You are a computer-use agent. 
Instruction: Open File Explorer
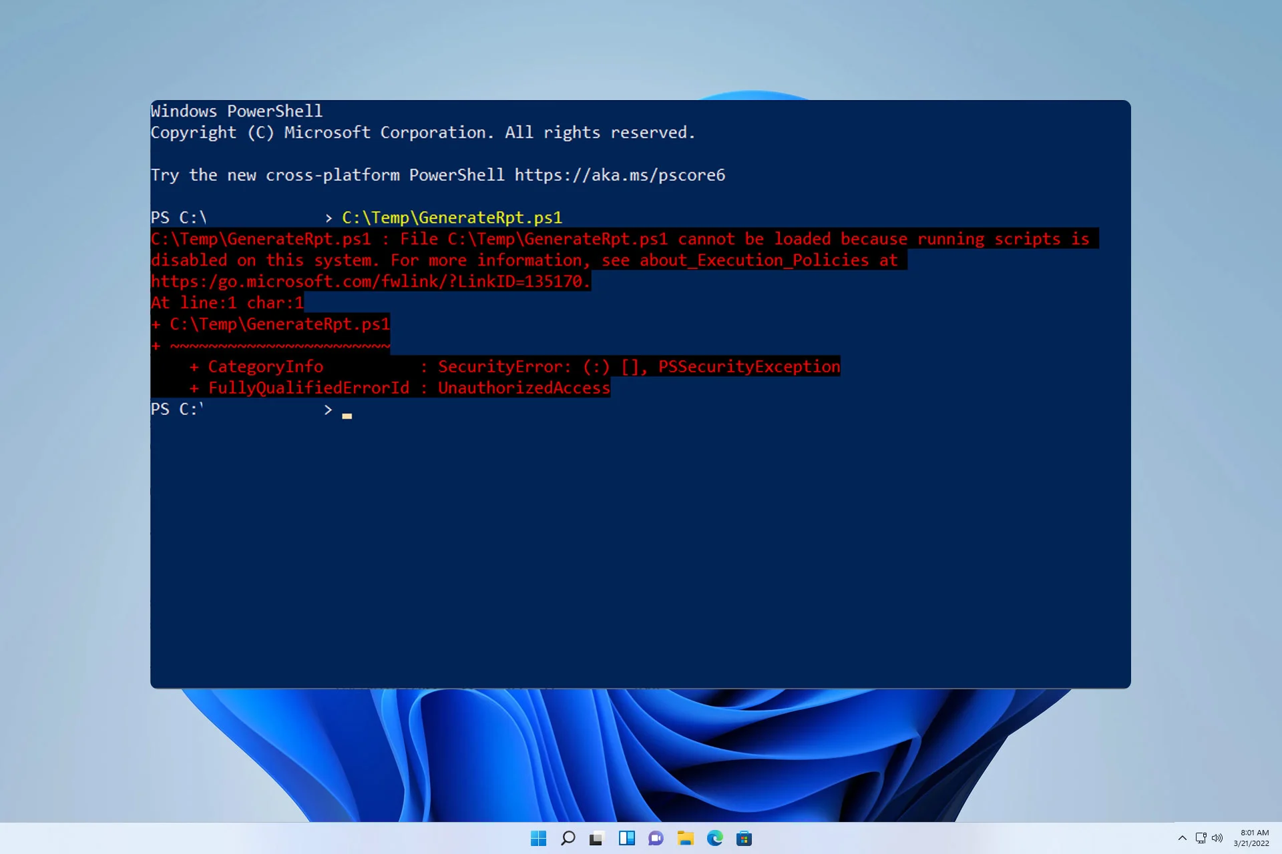[x=686, y=838]
